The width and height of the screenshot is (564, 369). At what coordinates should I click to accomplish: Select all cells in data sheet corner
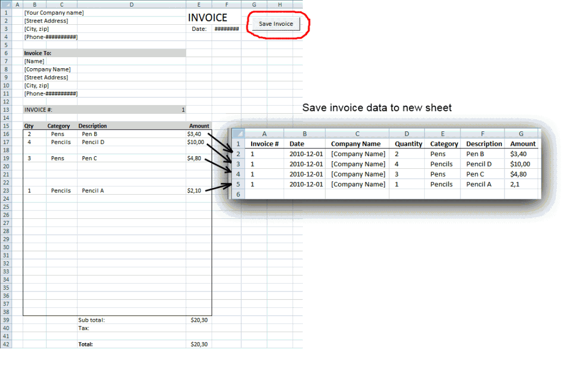238,134
